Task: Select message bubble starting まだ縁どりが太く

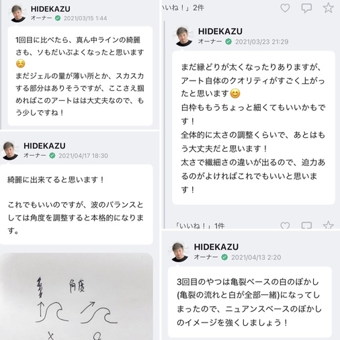Action: pyautogui.click(x=253, y=128)
